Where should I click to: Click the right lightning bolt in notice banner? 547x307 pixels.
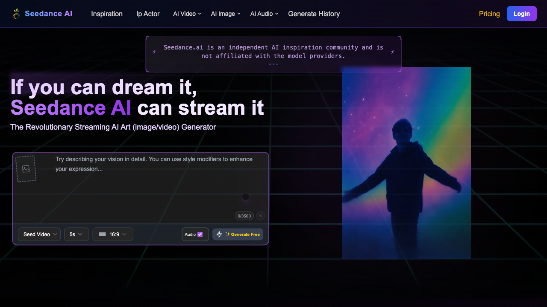click(392, 52)
